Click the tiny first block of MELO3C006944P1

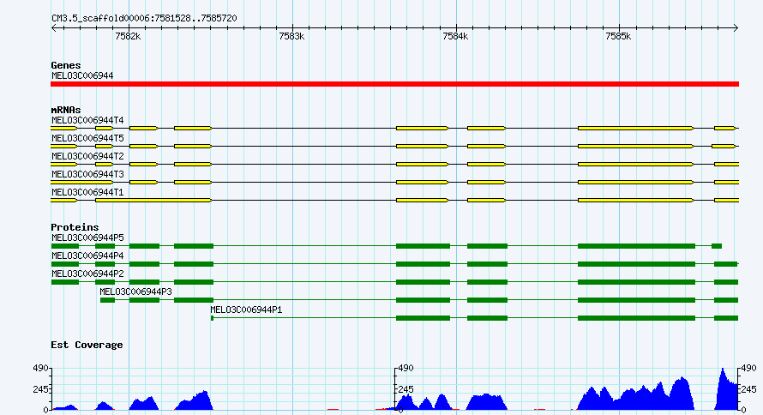(x=212, y=318)
